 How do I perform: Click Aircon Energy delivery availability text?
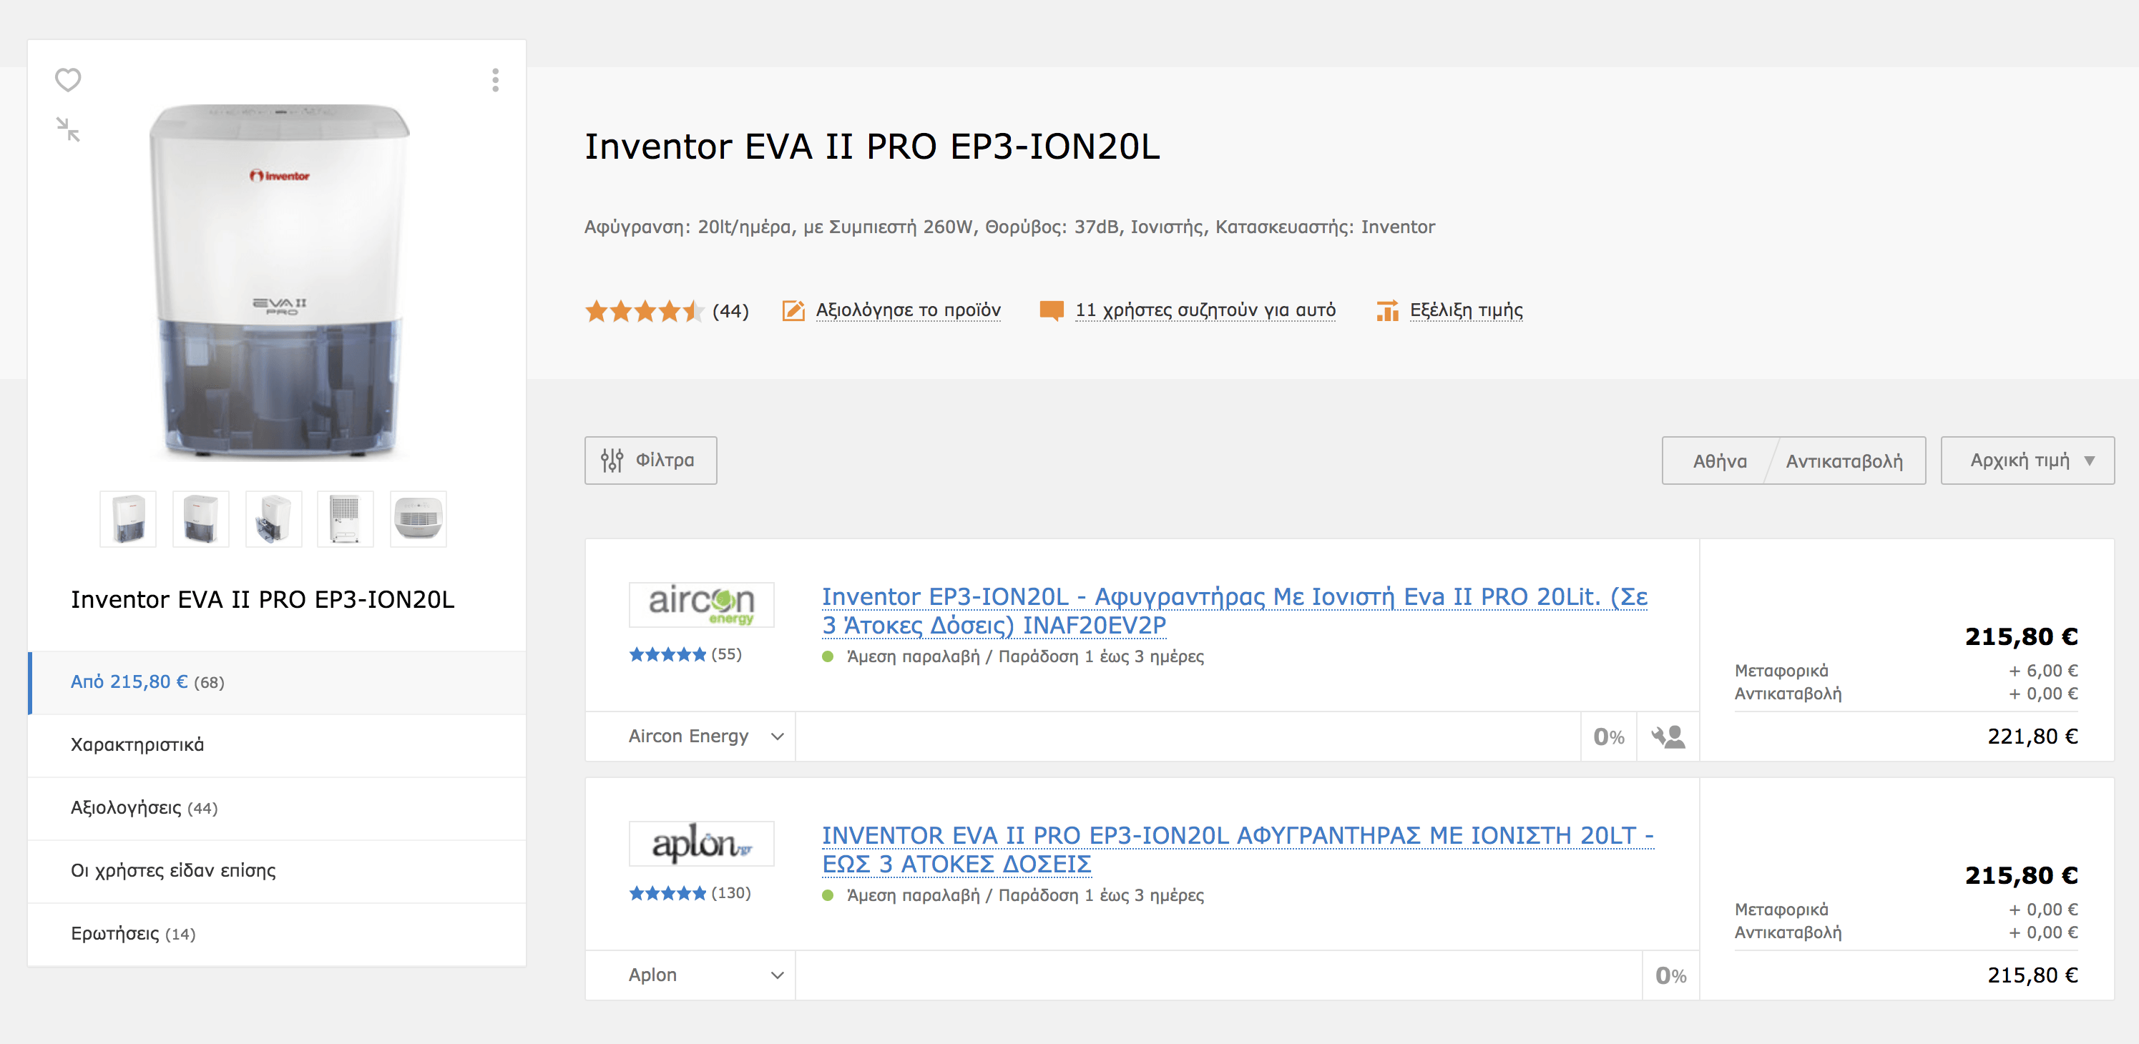coord(1025,656)
